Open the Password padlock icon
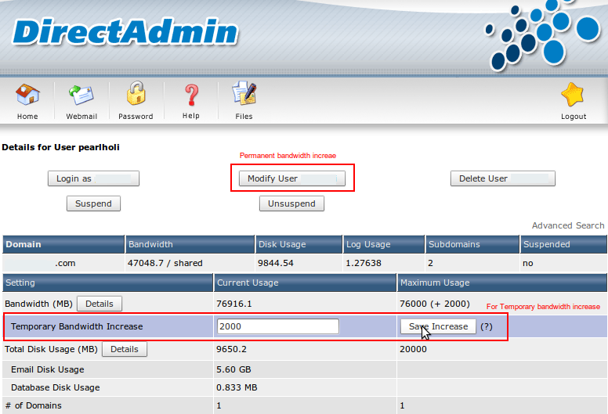The width and height of the screenshot is (608, 414). (x=136, y=93)
